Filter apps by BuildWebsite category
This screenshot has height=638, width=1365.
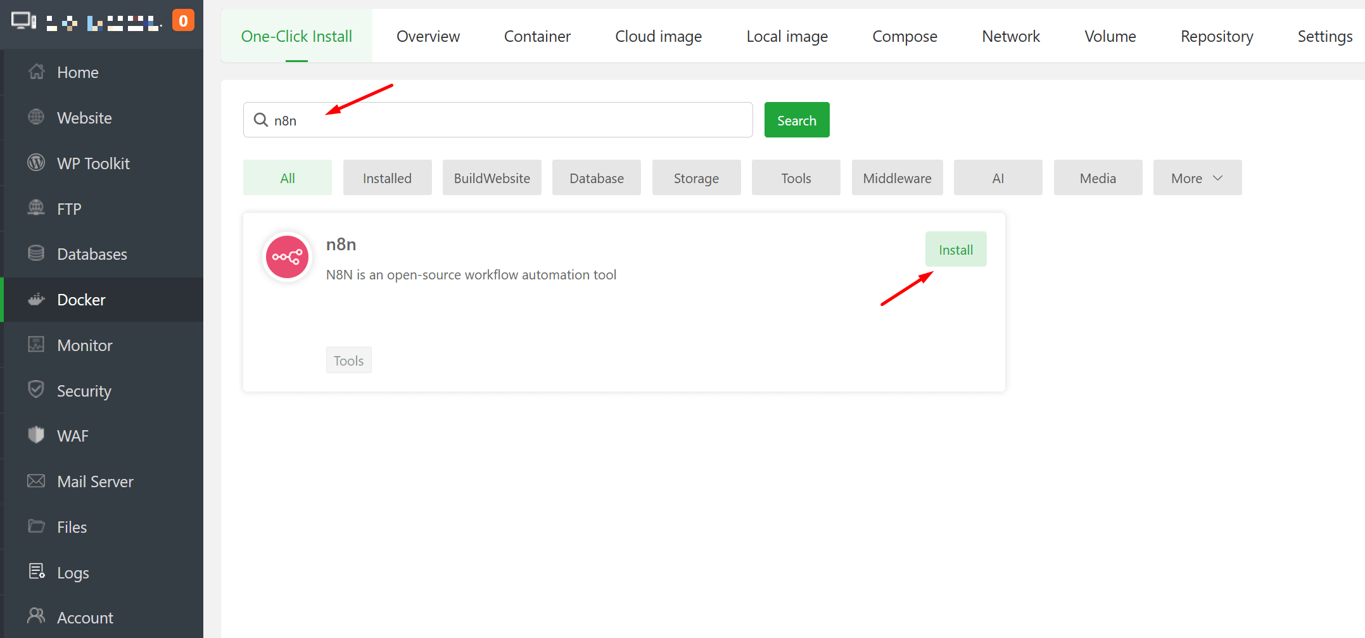tap(492, 178)
